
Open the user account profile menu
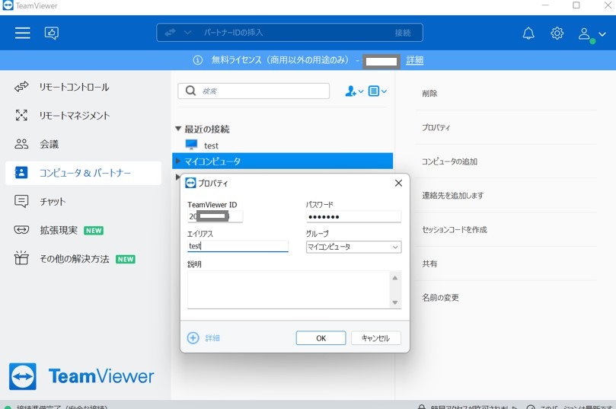click(x=591, y=34)
